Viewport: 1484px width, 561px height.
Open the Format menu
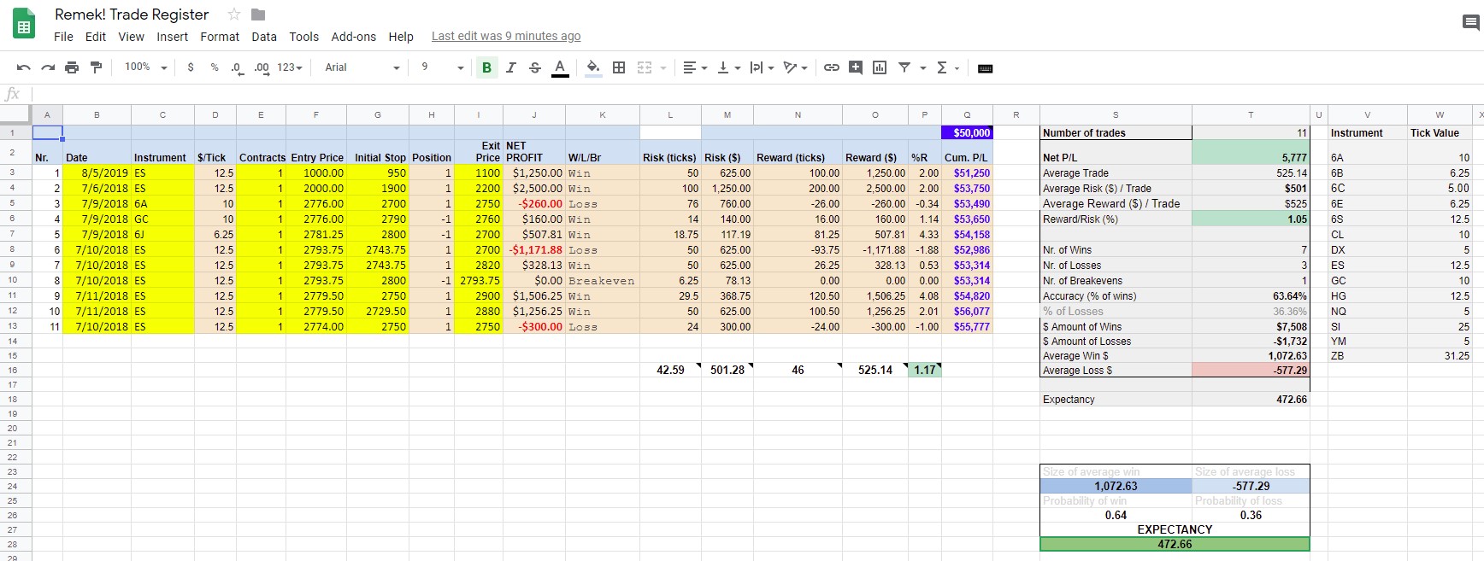tap(220, 37)
